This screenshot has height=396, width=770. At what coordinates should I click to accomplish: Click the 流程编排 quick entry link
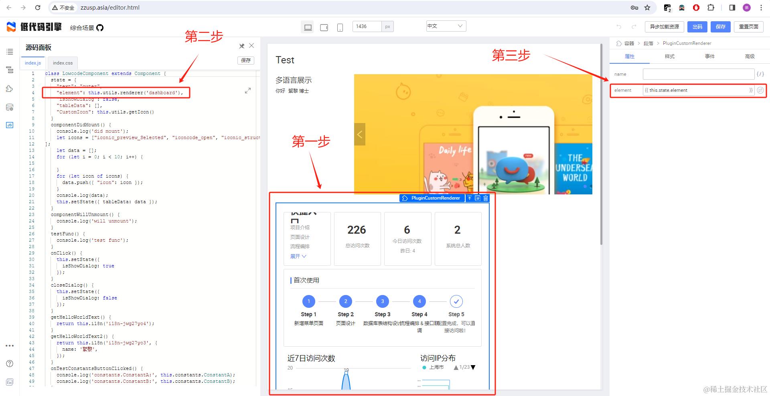300,246
